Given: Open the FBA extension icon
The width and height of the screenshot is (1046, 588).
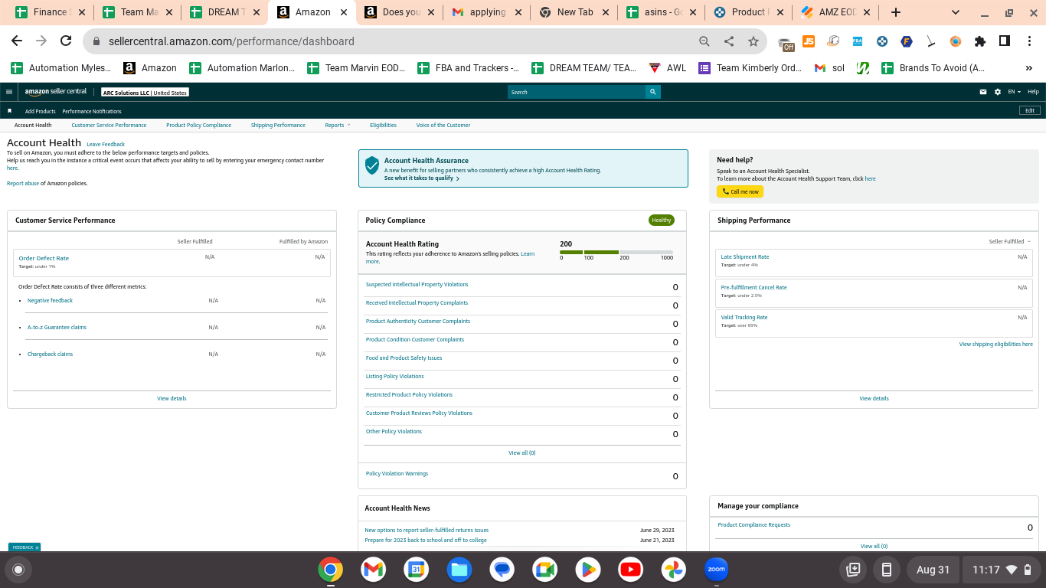Looking at the screenshot, I should [858, 41].
